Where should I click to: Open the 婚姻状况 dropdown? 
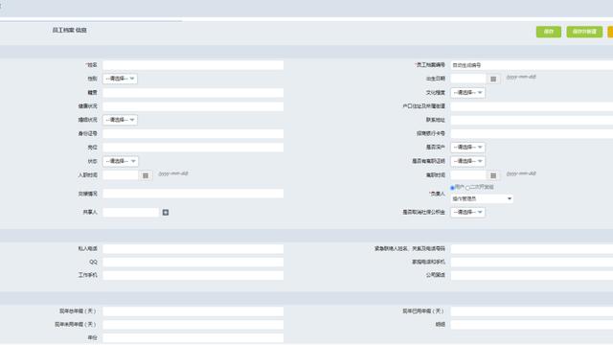pyautogui.click(x=120, y=120)
